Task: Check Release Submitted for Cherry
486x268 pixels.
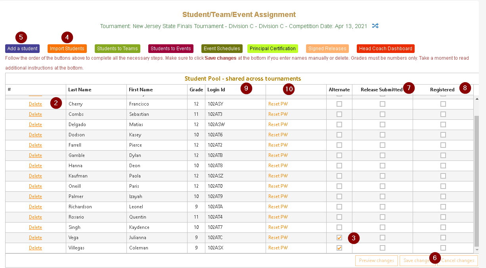Action: (x=382, y=104)
